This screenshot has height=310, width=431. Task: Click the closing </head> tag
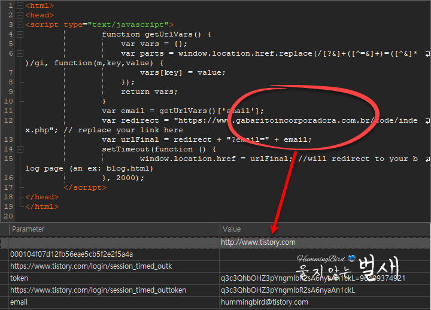(x=42, y=197)
